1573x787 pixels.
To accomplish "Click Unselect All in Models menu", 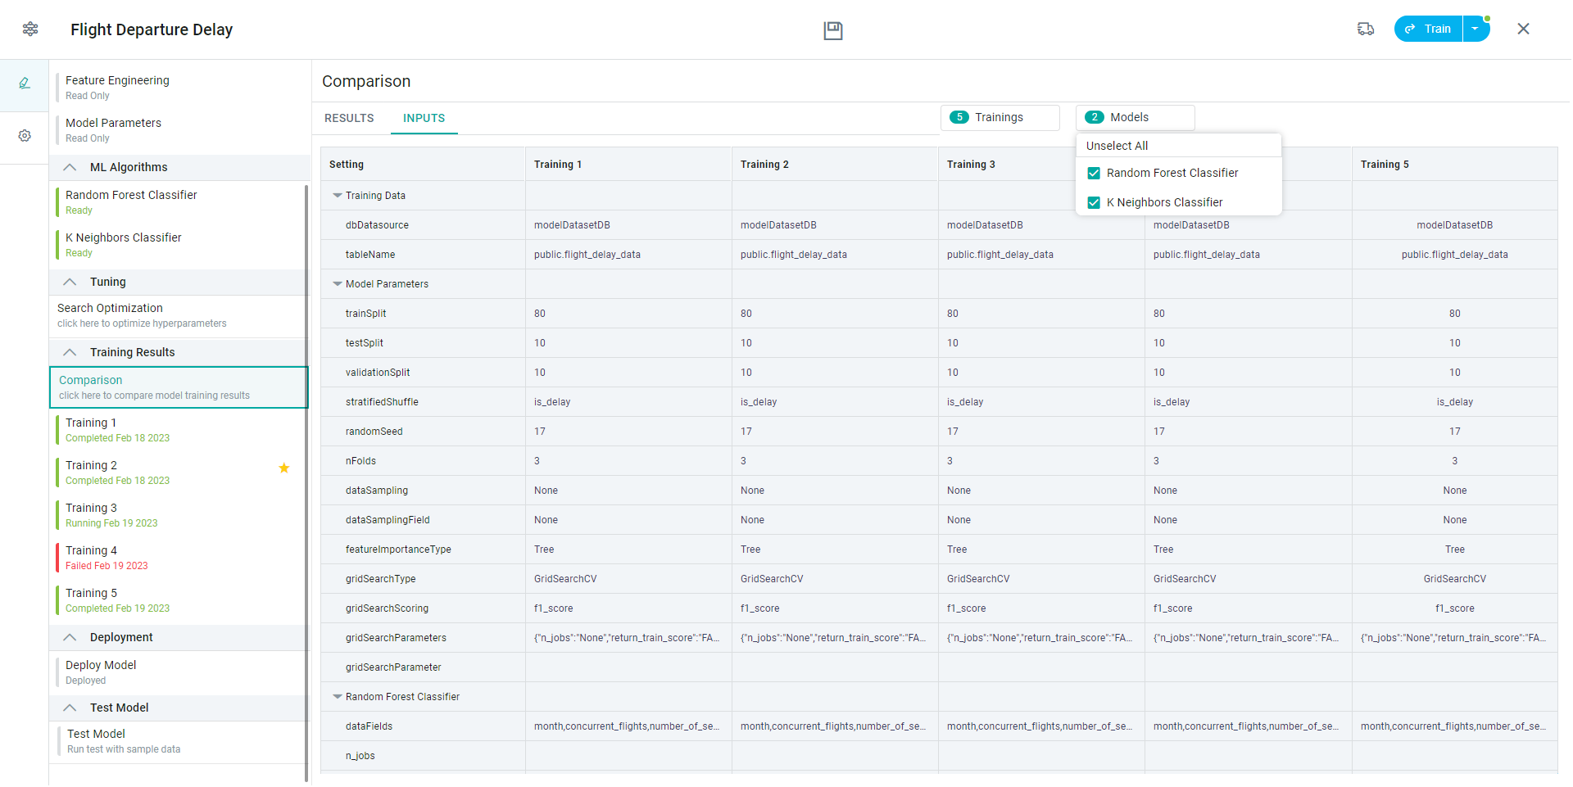I will (x=1117, y=146).
